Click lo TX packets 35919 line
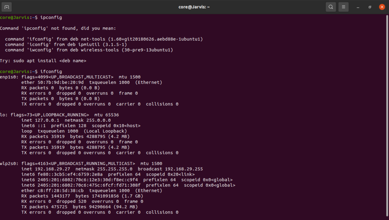Viewport: 389px width, 220px height. click(76, 148)
